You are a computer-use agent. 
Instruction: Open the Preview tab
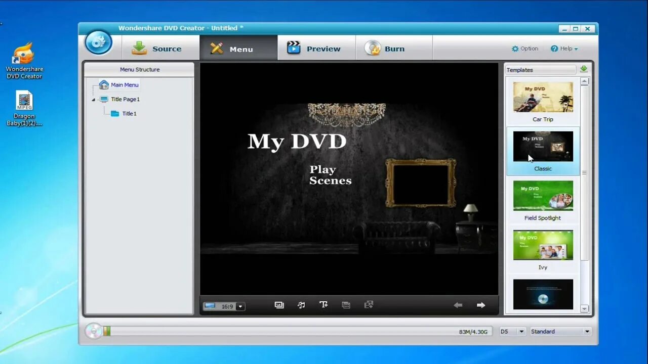pos(316,49)
